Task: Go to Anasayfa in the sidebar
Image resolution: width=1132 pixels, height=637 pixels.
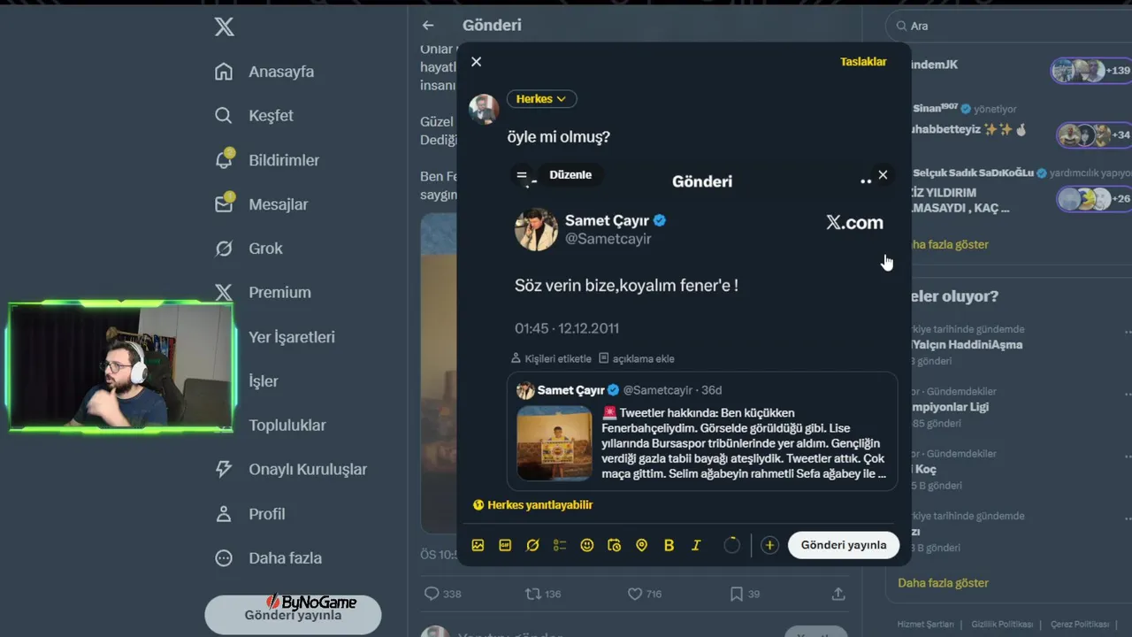Action: point(264,72)
